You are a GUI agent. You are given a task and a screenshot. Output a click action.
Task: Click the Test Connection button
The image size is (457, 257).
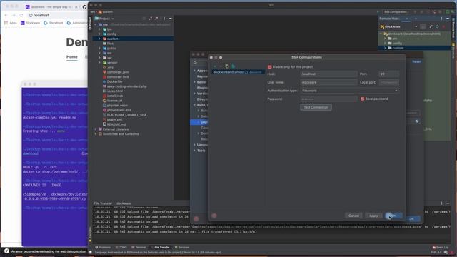316,107
